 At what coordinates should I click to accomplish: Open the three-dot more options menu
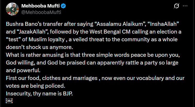185,6
